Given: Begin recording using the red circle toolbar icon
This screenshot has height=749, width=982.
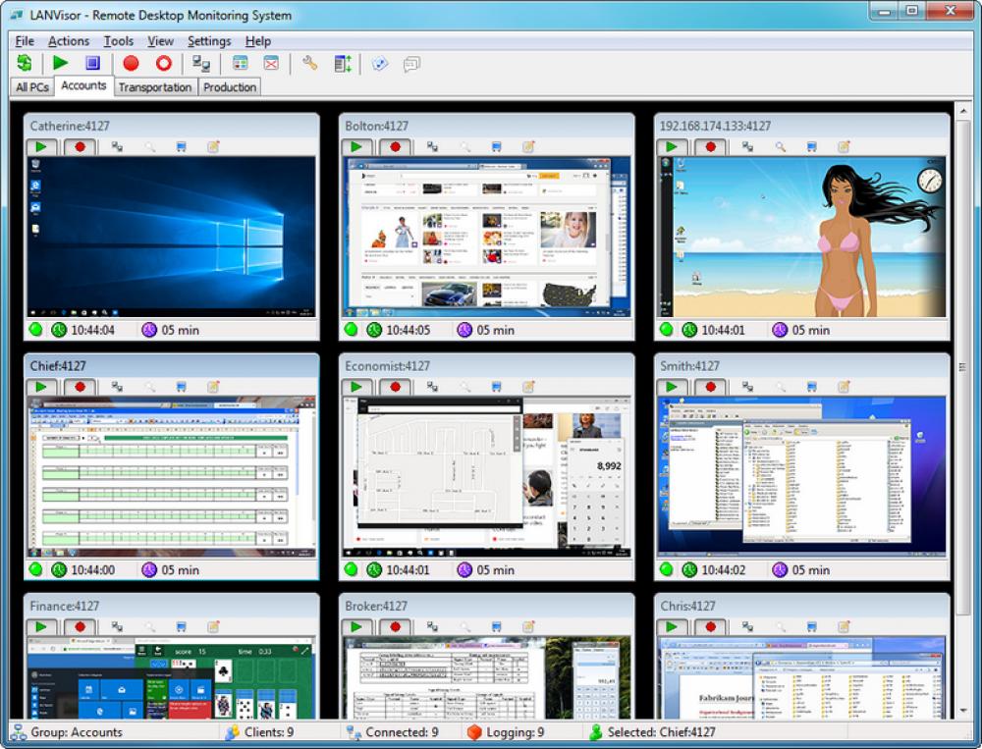Looking at the screenshot, I should (132, 62).
